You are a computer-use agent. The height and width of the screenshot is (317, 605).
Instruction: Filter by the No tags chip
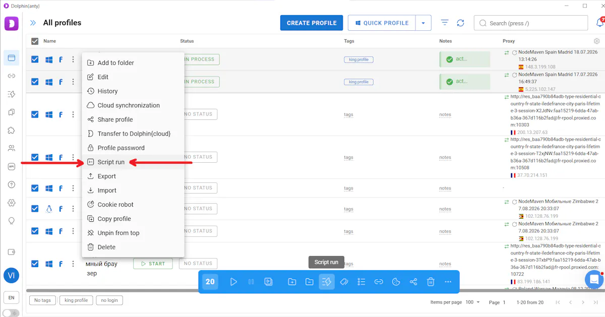tap(42, 300)
